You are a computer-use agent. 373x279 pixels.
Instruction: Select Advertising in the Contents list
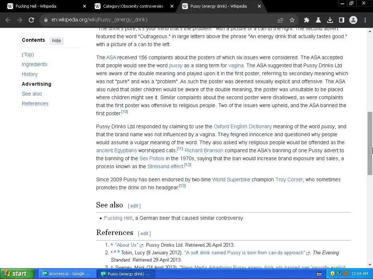point(36,84)
